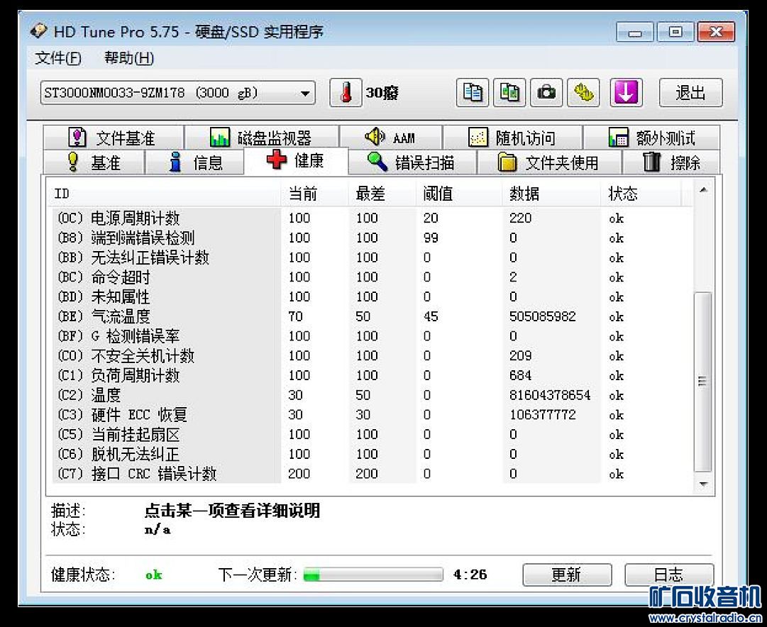Click the vertical scrollbar thumb
This screenshot has width=767, height=627.
click(x=703, y=382)
